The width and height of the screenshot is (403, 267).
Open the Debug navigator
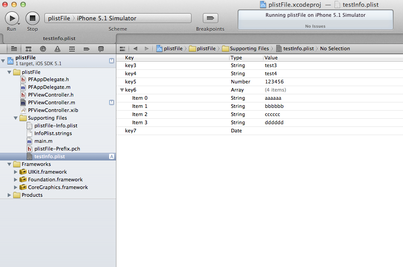tap(72, 49)
